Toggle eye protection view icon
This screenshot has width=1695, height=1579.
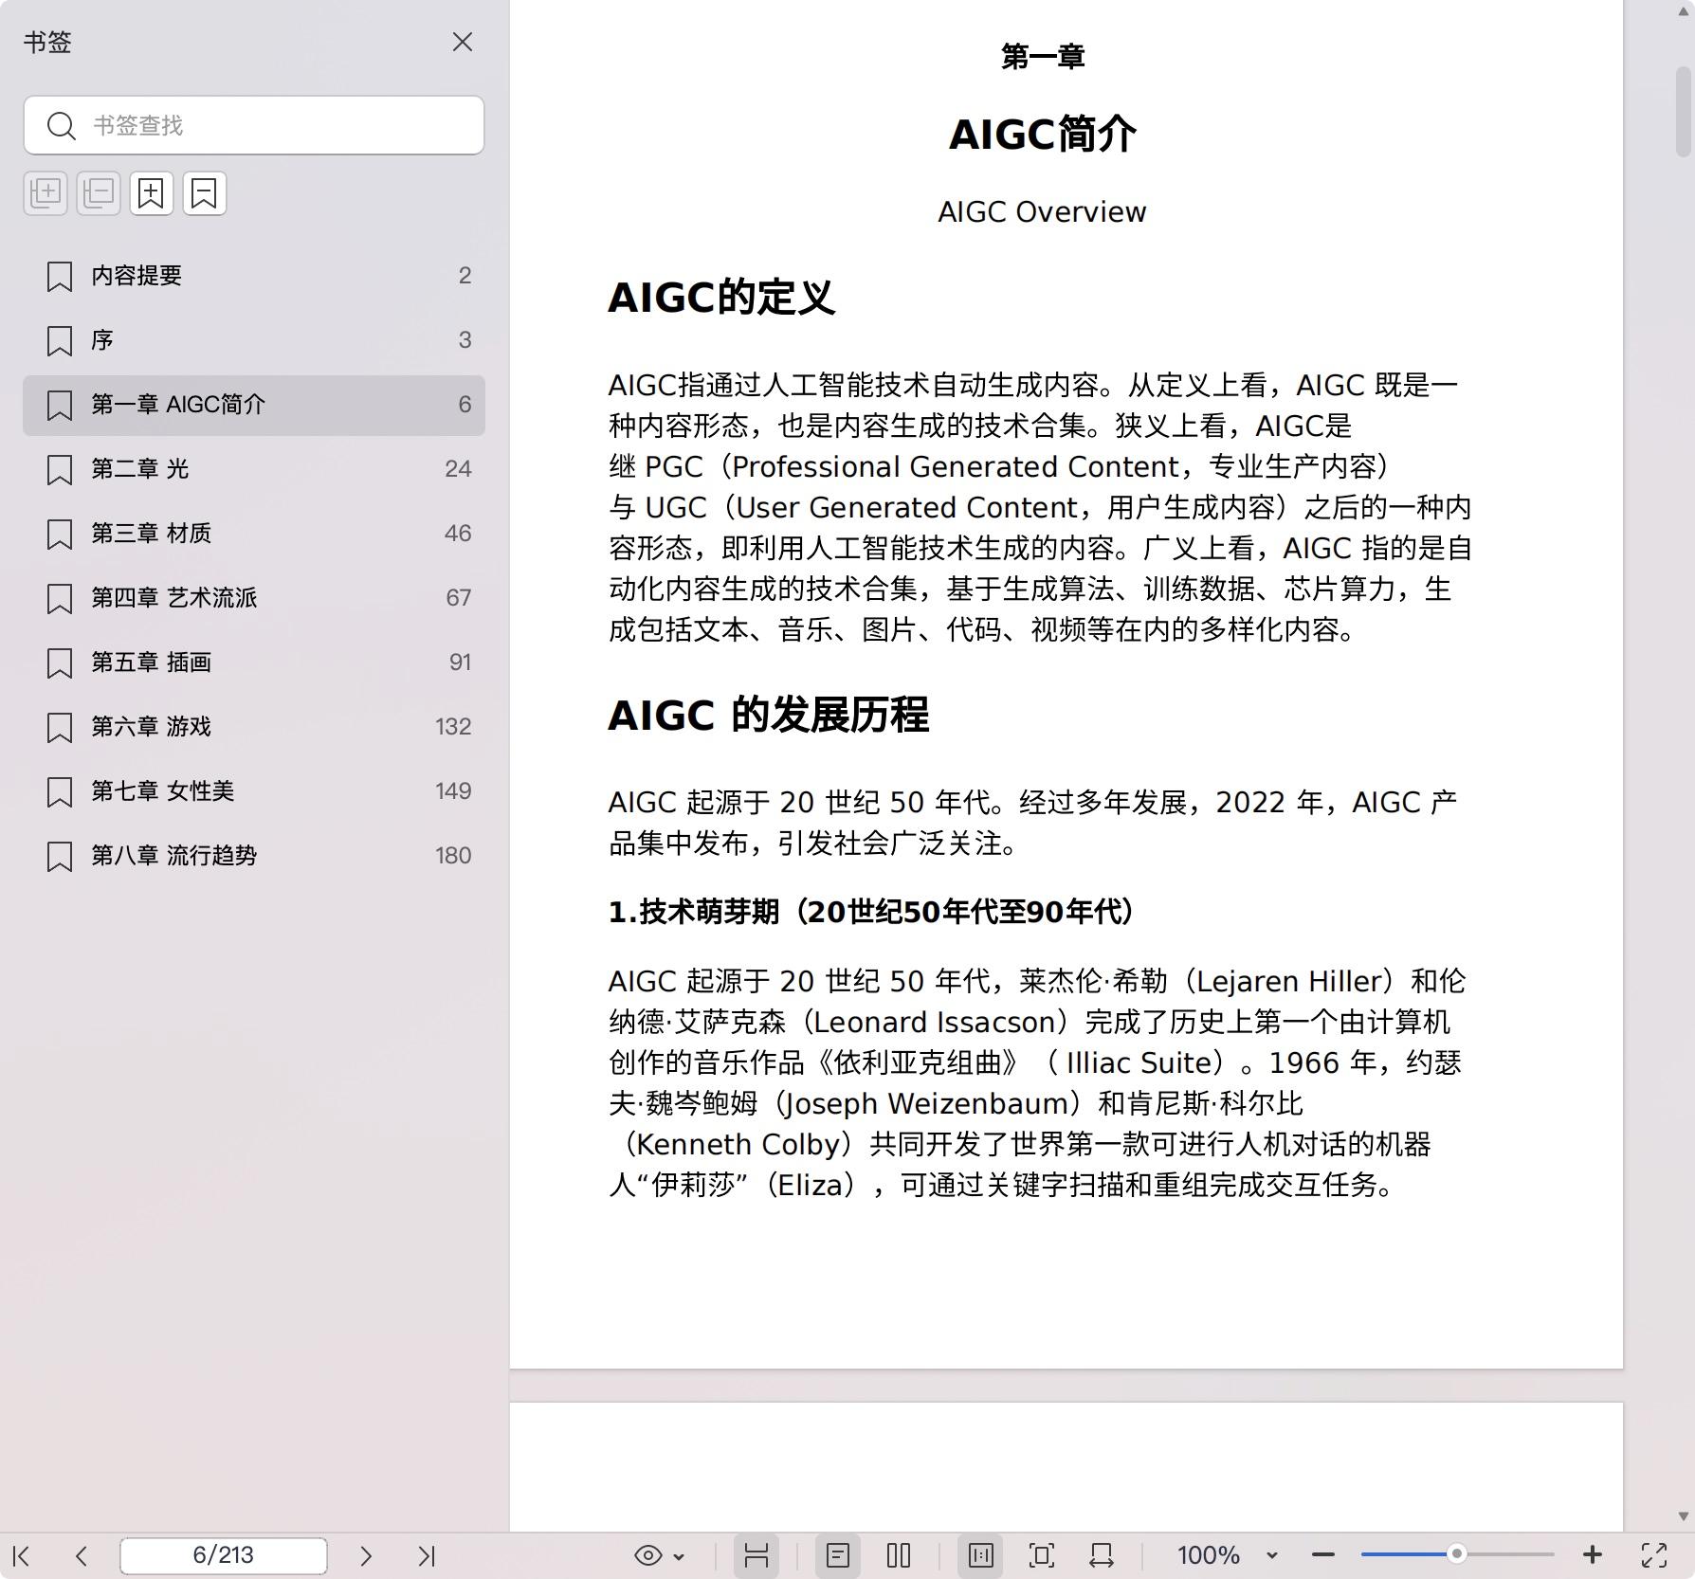(x=648, y=1555)
